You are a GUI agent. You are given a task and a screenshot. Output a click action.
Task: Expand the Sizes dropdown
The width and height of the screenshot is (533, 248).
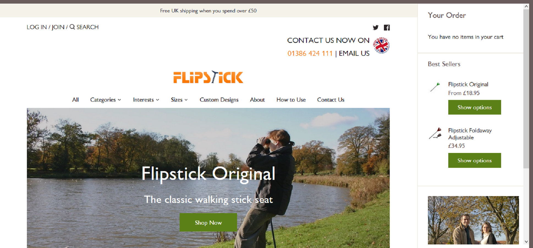click(x=179, y=100)
